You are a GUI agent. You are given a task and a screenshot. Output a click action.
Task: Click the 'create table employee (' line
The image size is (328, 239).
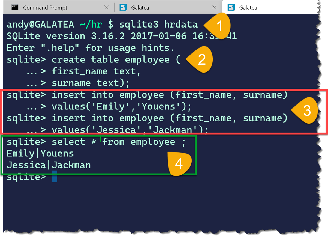click(116, 60)
